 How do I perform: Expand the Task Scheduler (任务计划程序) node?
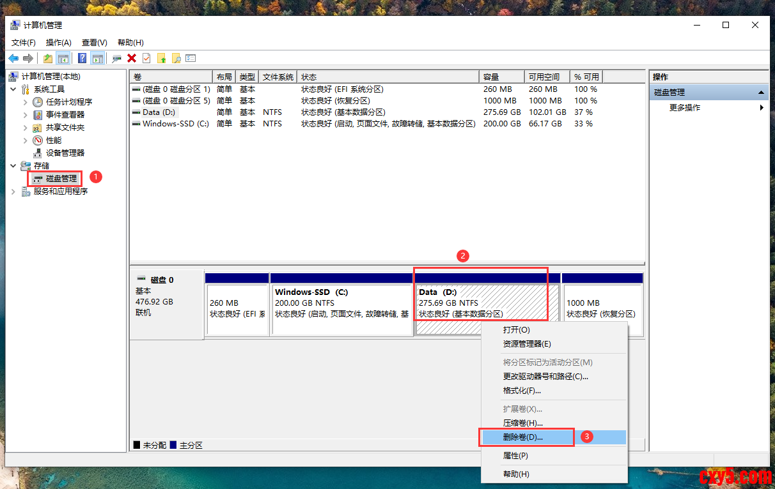pos(26,102)
